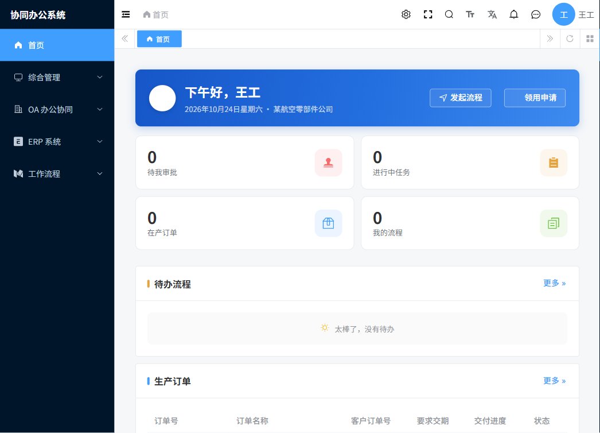600x433 pixels.
Task: Collapse sidebar with the hamburger icon
Action: [126, 14]
